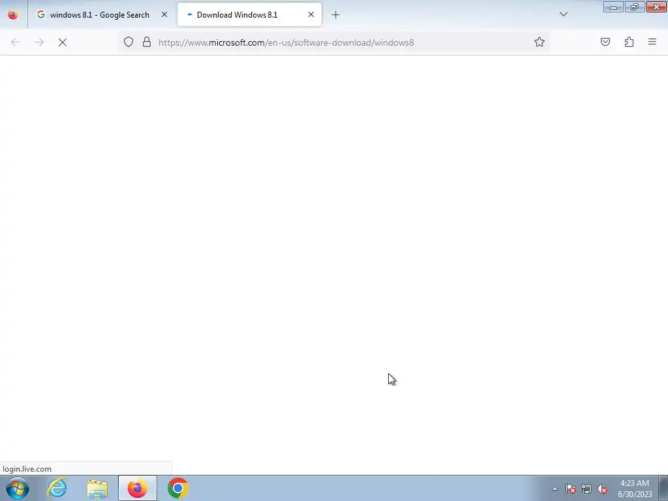View site security padlock details
This screenshot has width=668, height=501.
click(147, 42)
